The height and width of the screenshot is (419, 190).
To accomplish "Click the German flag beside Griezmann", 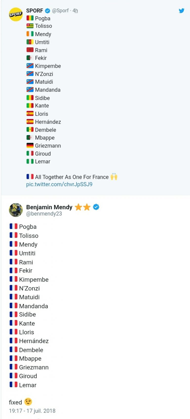I will (x=30, y=146).
